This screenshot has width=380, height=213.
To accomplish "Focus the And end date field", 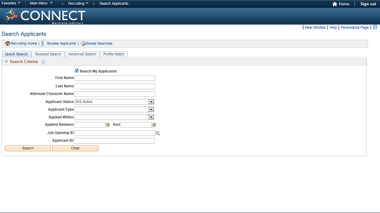I will pyautogui.click(x=136, y=125).
